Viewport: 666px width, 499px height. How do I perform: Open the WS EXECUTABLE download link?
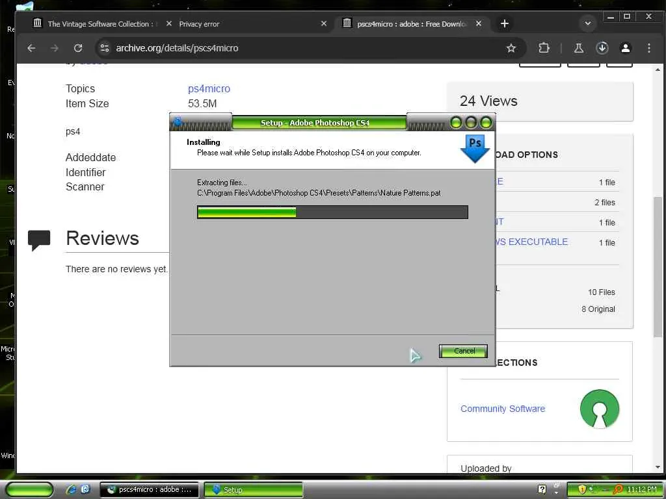click(x=532, y=242)
